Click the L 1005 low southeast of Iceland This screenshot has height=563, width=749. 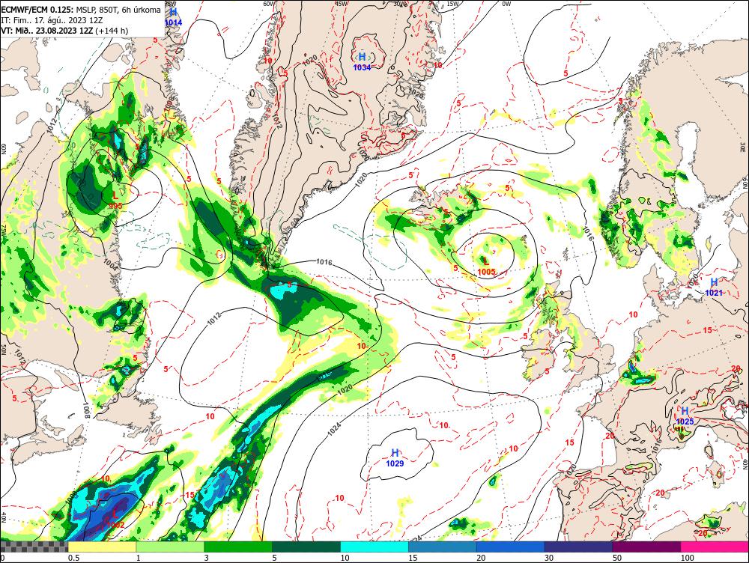[x=486, y=267]
